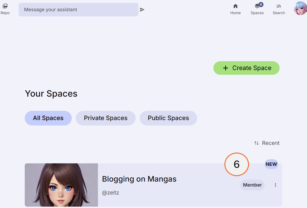Switch to Public Spaces filter
The image size is (307, 208).
(168, 118)
